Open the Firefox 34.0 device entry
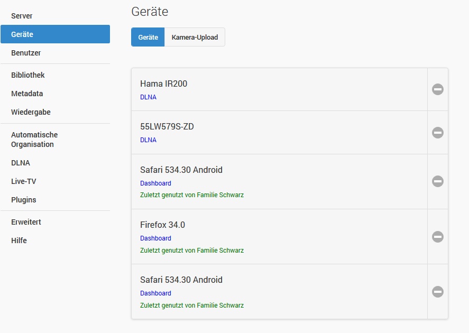 point(162,225)
